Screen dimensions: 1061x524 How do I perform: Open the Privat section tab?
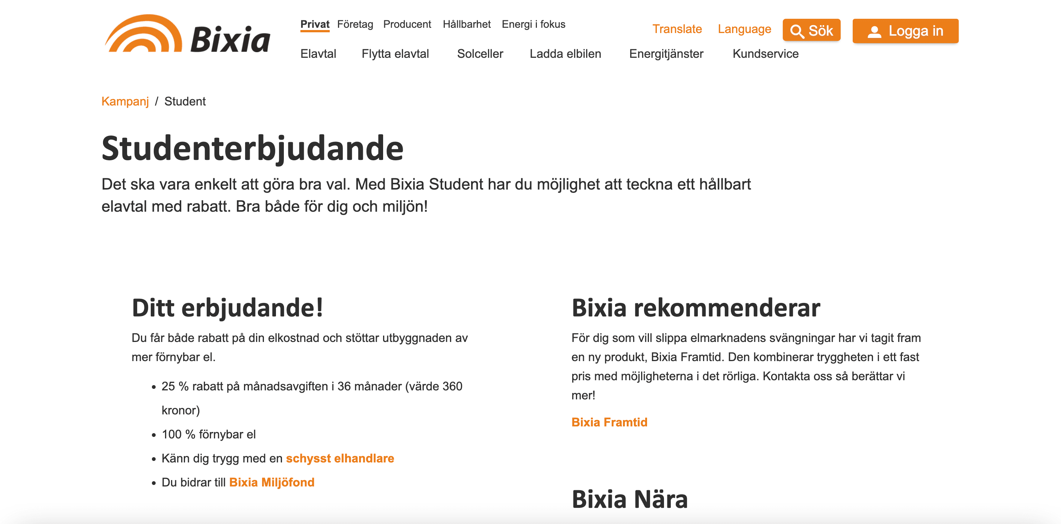coord(315,24)
